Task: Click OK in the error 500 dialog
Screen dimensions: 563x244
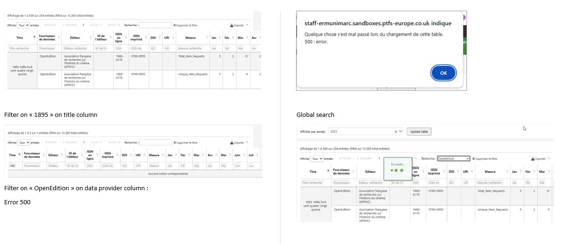Action: point(443,73)
